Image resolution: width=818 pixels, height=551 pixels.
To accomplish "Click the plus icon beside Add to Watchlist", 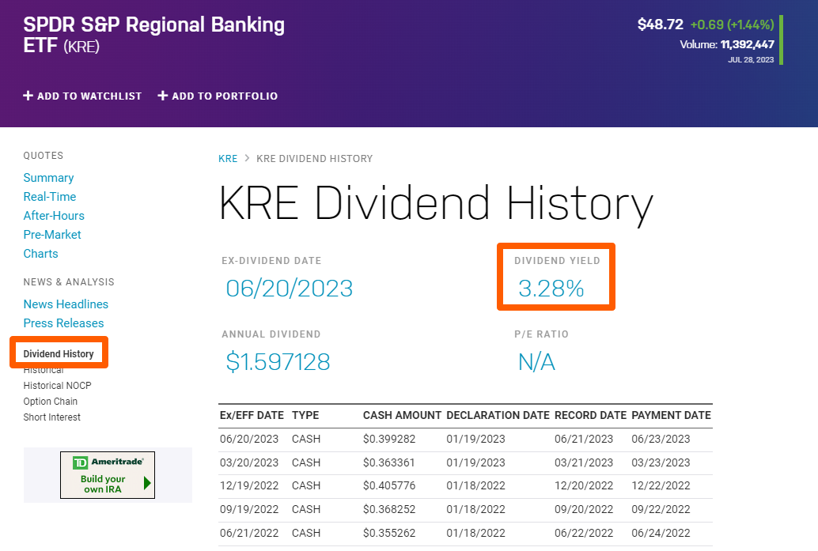I will click(28, 96).
